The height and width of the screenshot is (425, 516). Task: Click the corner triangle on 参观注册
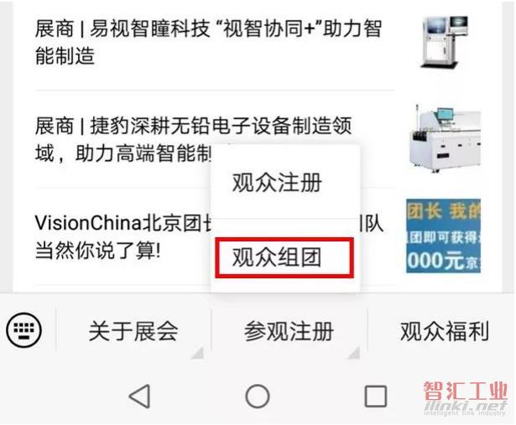click(354, 352)
